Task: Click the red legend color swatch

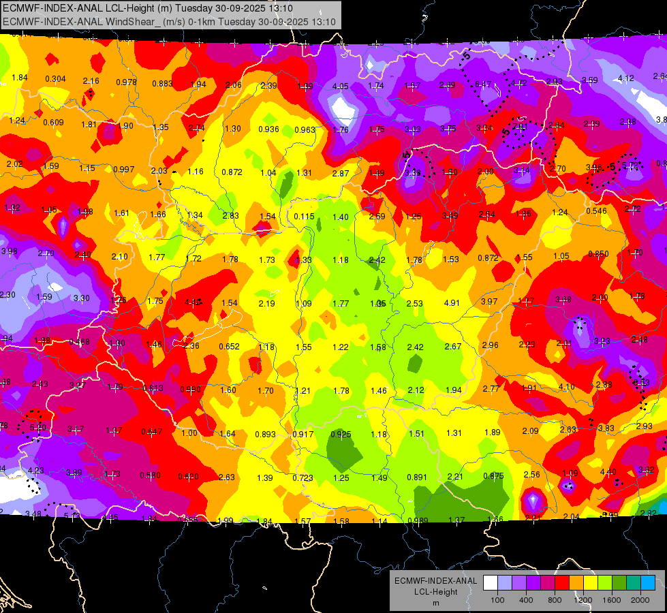Action: 562,582
